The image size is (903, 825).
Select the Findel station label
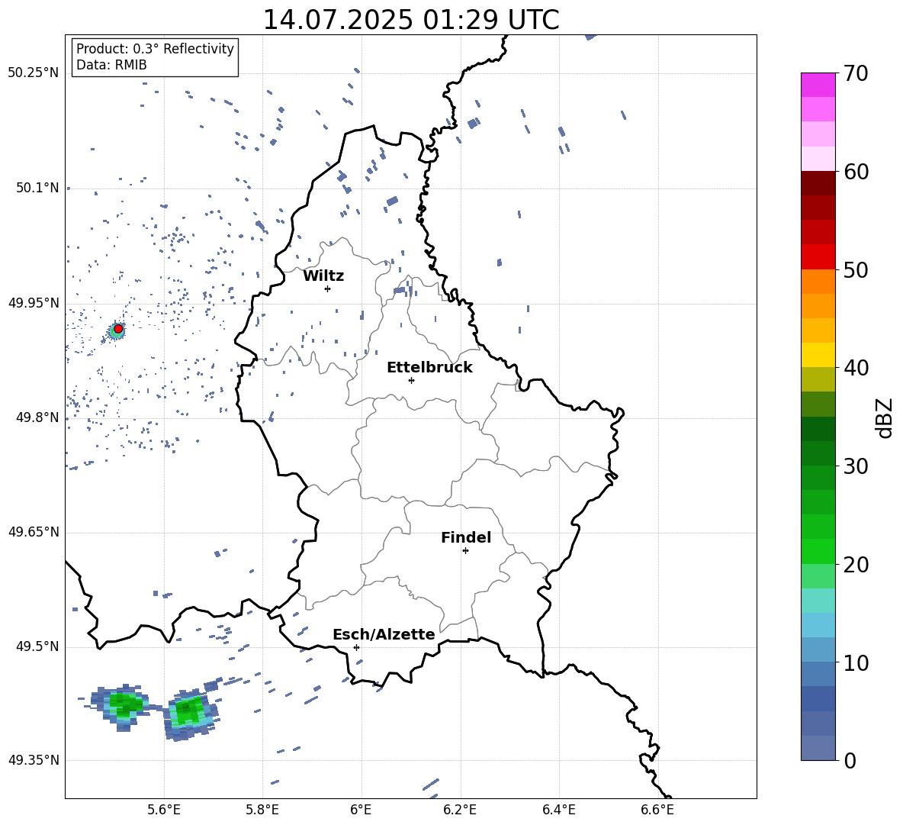click(x=466, y=537)
